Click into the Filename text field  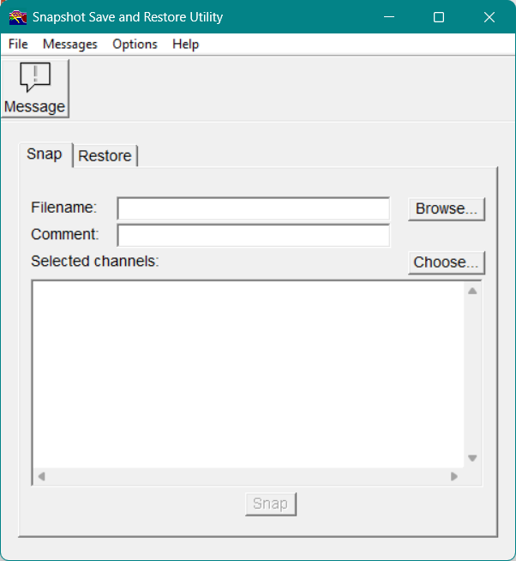click(253, 208)
